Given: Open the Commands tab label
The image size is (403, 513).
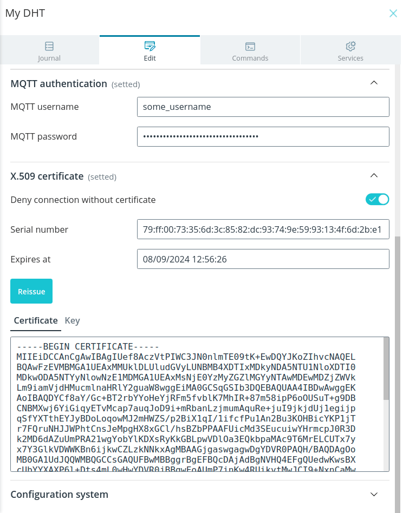Looking at the screenshot, I should click(250, 58).
